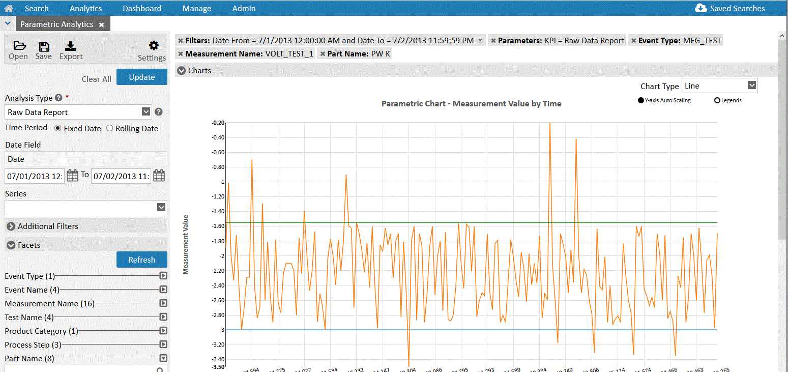Image resolution: width=788 pixels, height=372 pixels.
Task: Click the Part Name search field
Action: (86, 369)
